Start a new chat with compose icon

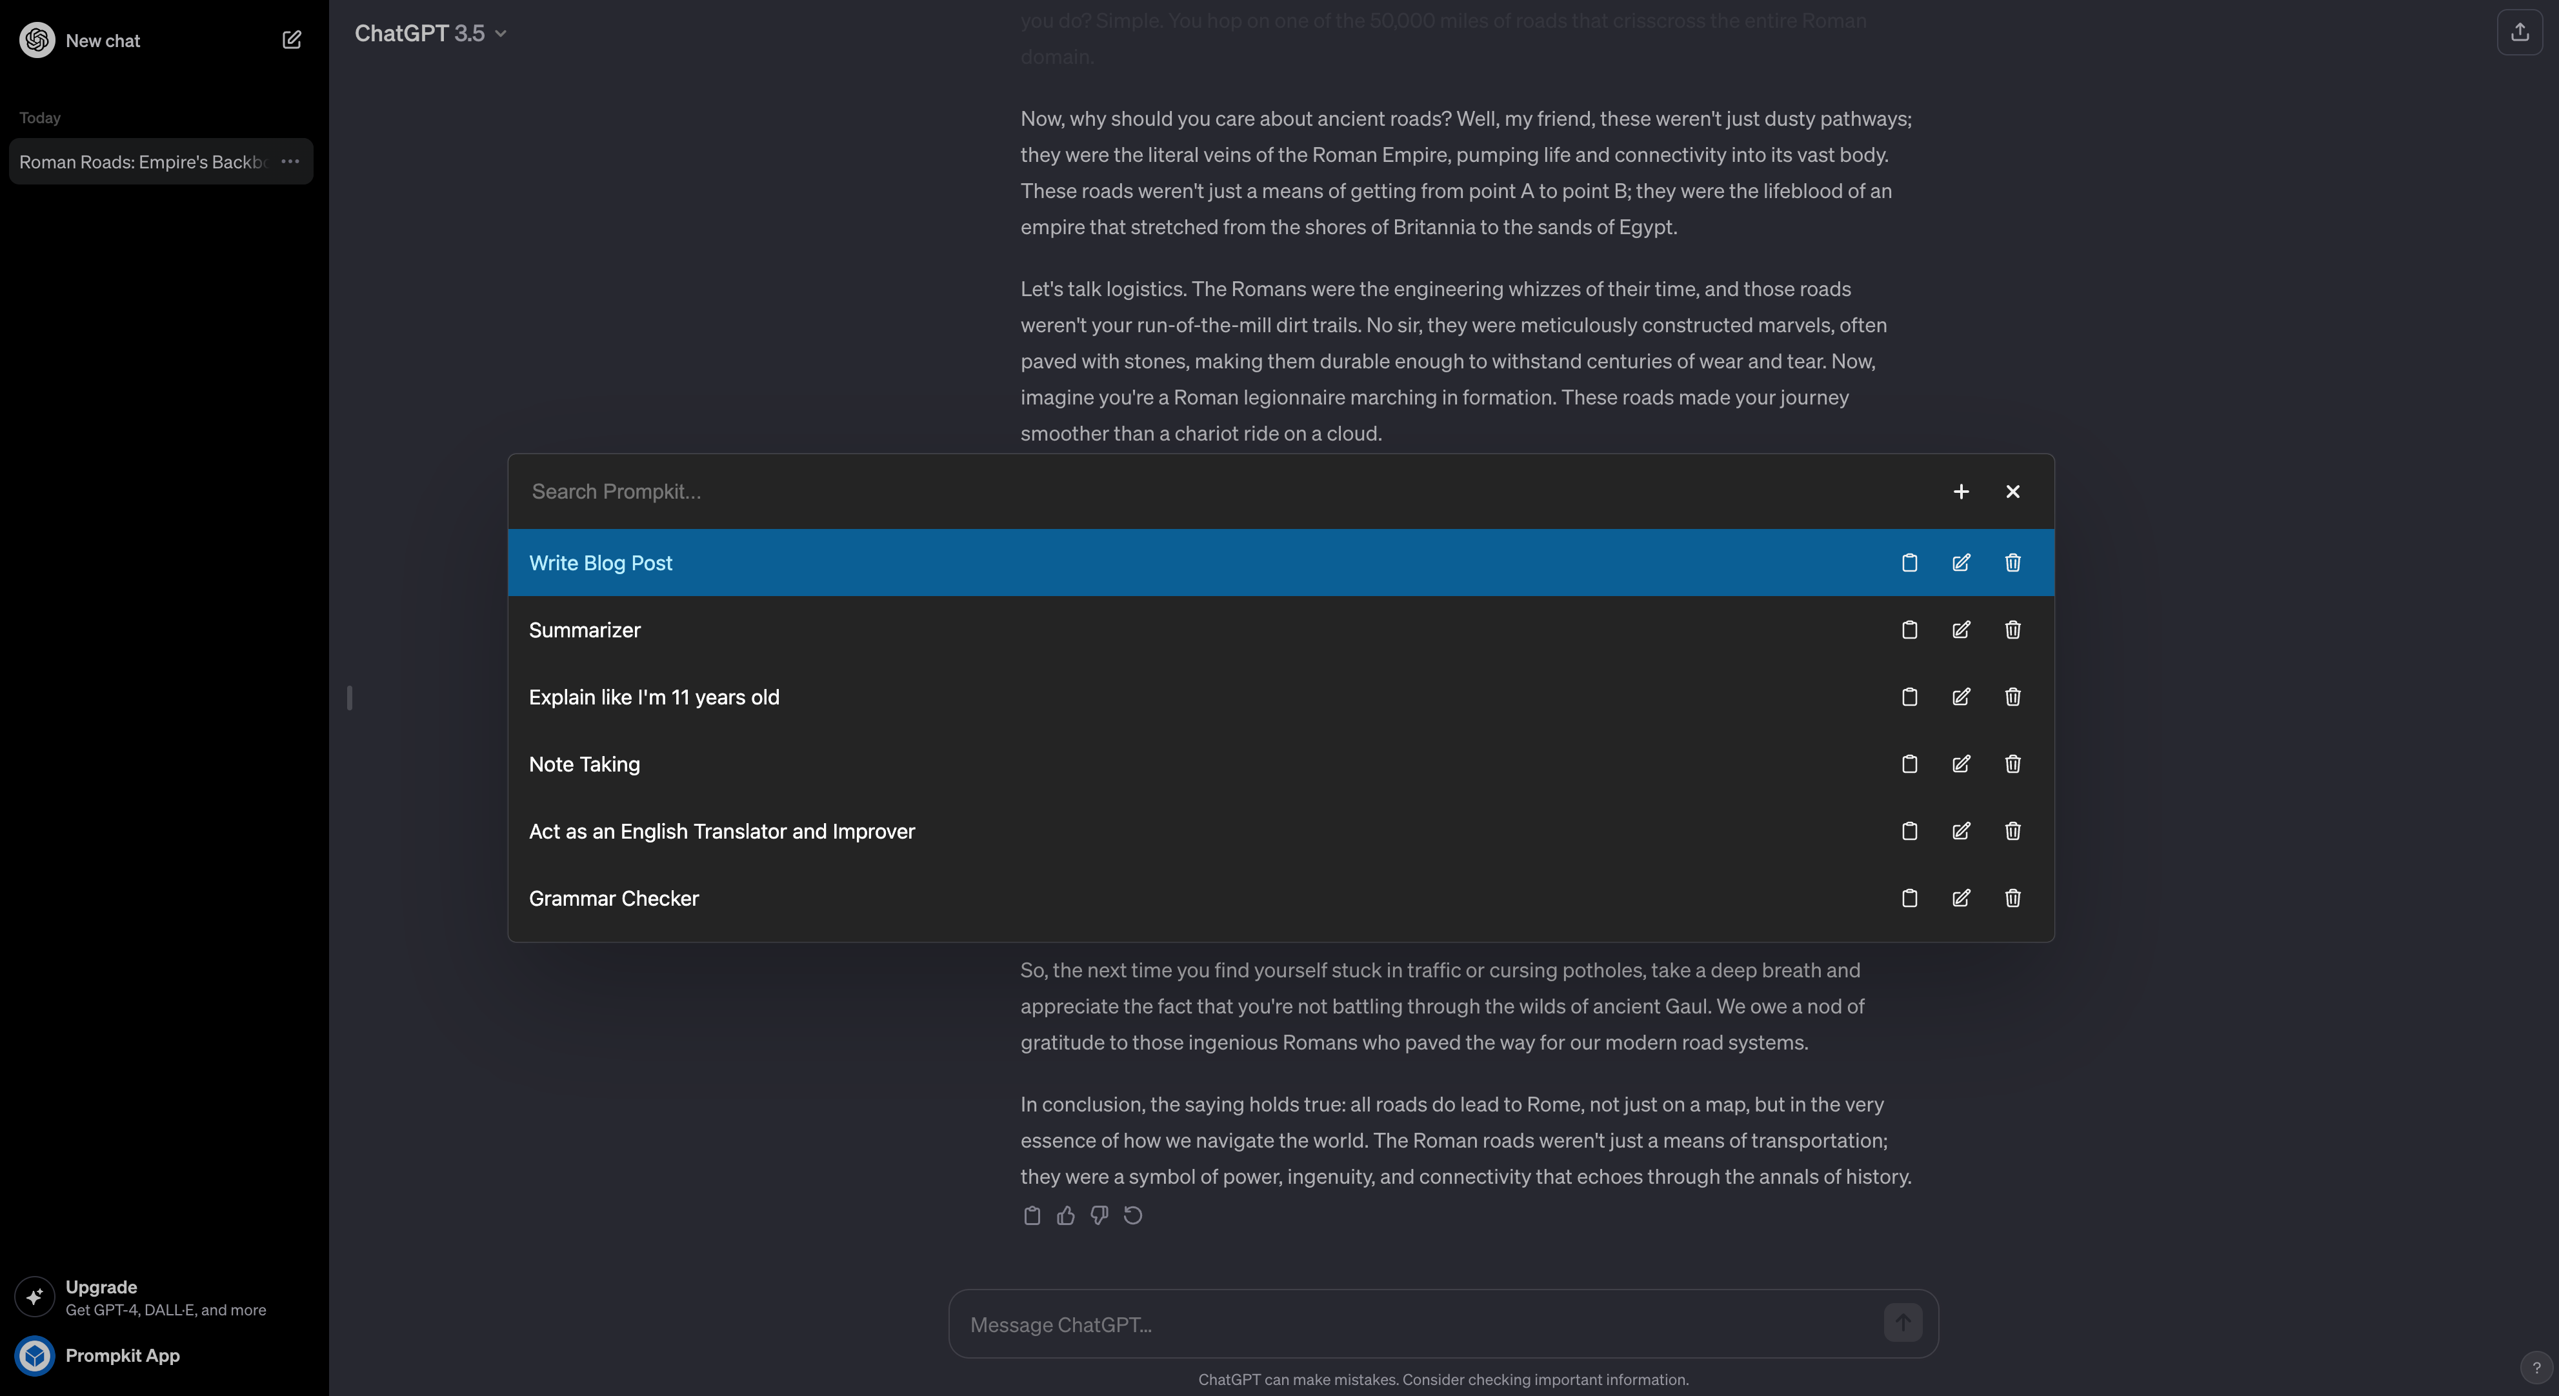[x=291, y=40]
